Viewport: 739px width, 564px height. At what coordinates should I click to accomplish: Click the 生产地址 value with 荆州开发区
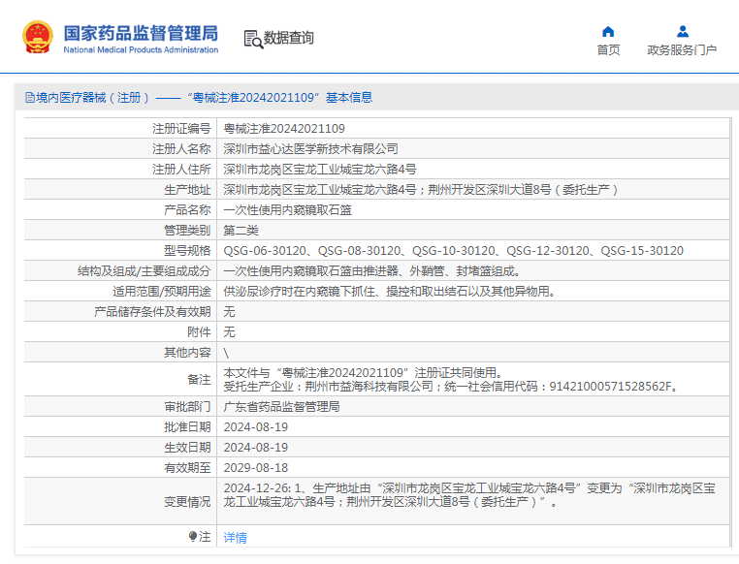tap(420, 190)
